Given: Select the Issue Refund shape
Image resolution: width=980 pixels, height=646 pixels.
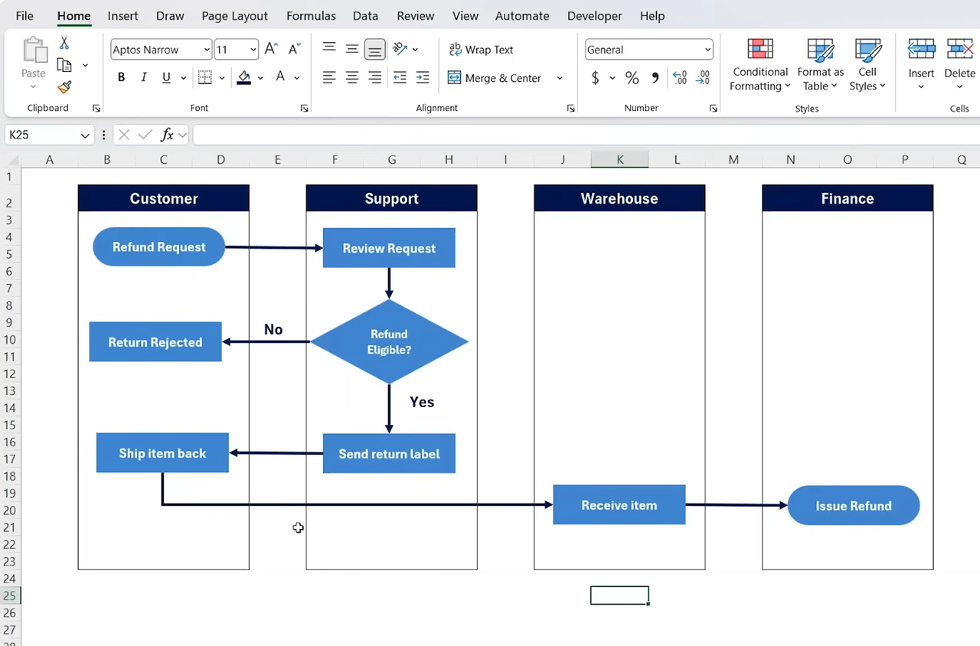Looking at the screenshot, I should (x=854, y=505).
